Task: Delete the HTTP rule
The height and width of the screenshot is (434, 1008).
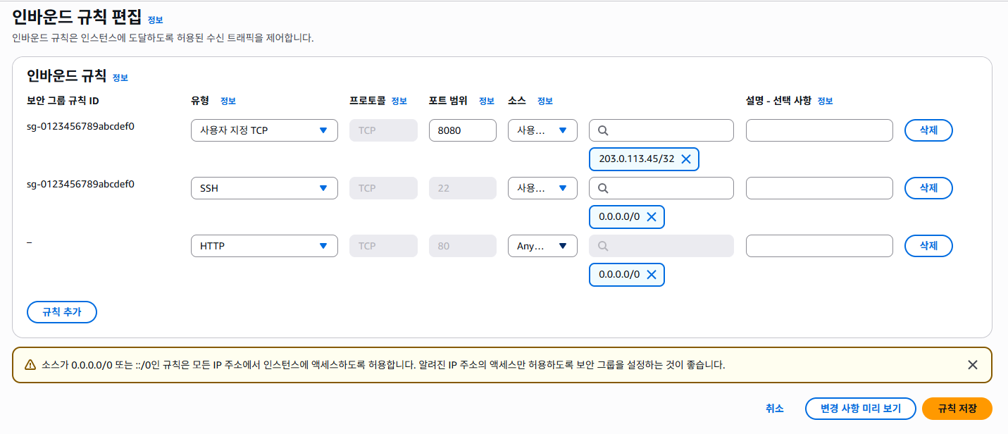Action: click(928, 246)
